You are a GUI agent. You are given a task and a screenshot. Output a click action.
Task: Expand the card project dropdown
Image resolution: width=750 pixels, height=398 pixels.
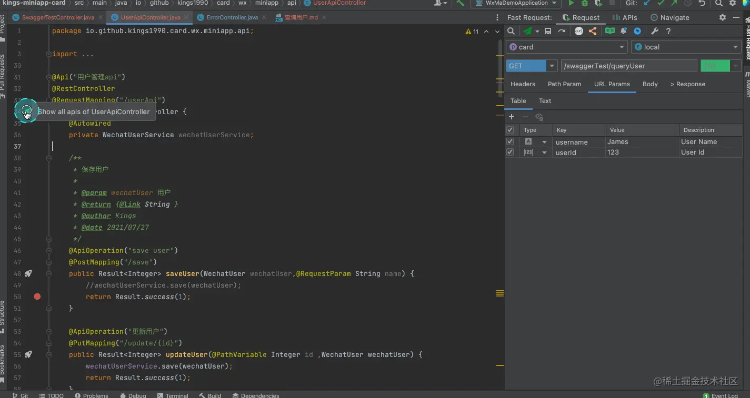567,47
